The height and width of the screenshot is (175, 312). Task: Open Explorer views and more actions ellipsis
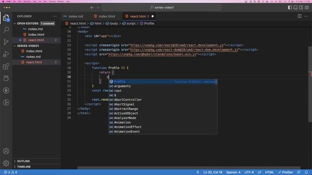(x=55, y=16)
